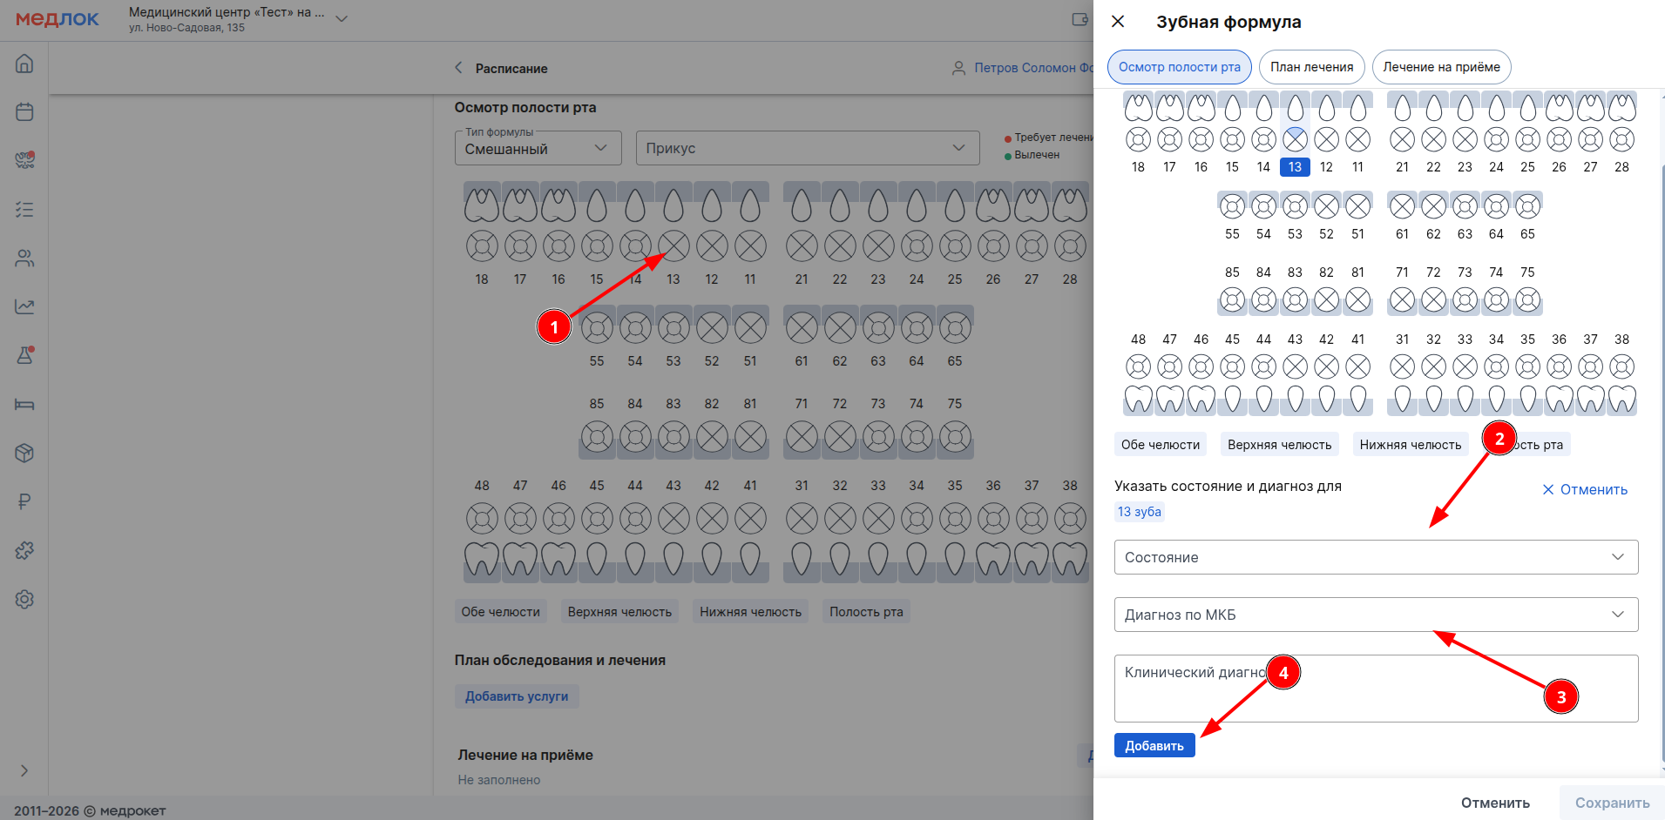Open the calendar schedule sidebar icon

click(24, 112)
